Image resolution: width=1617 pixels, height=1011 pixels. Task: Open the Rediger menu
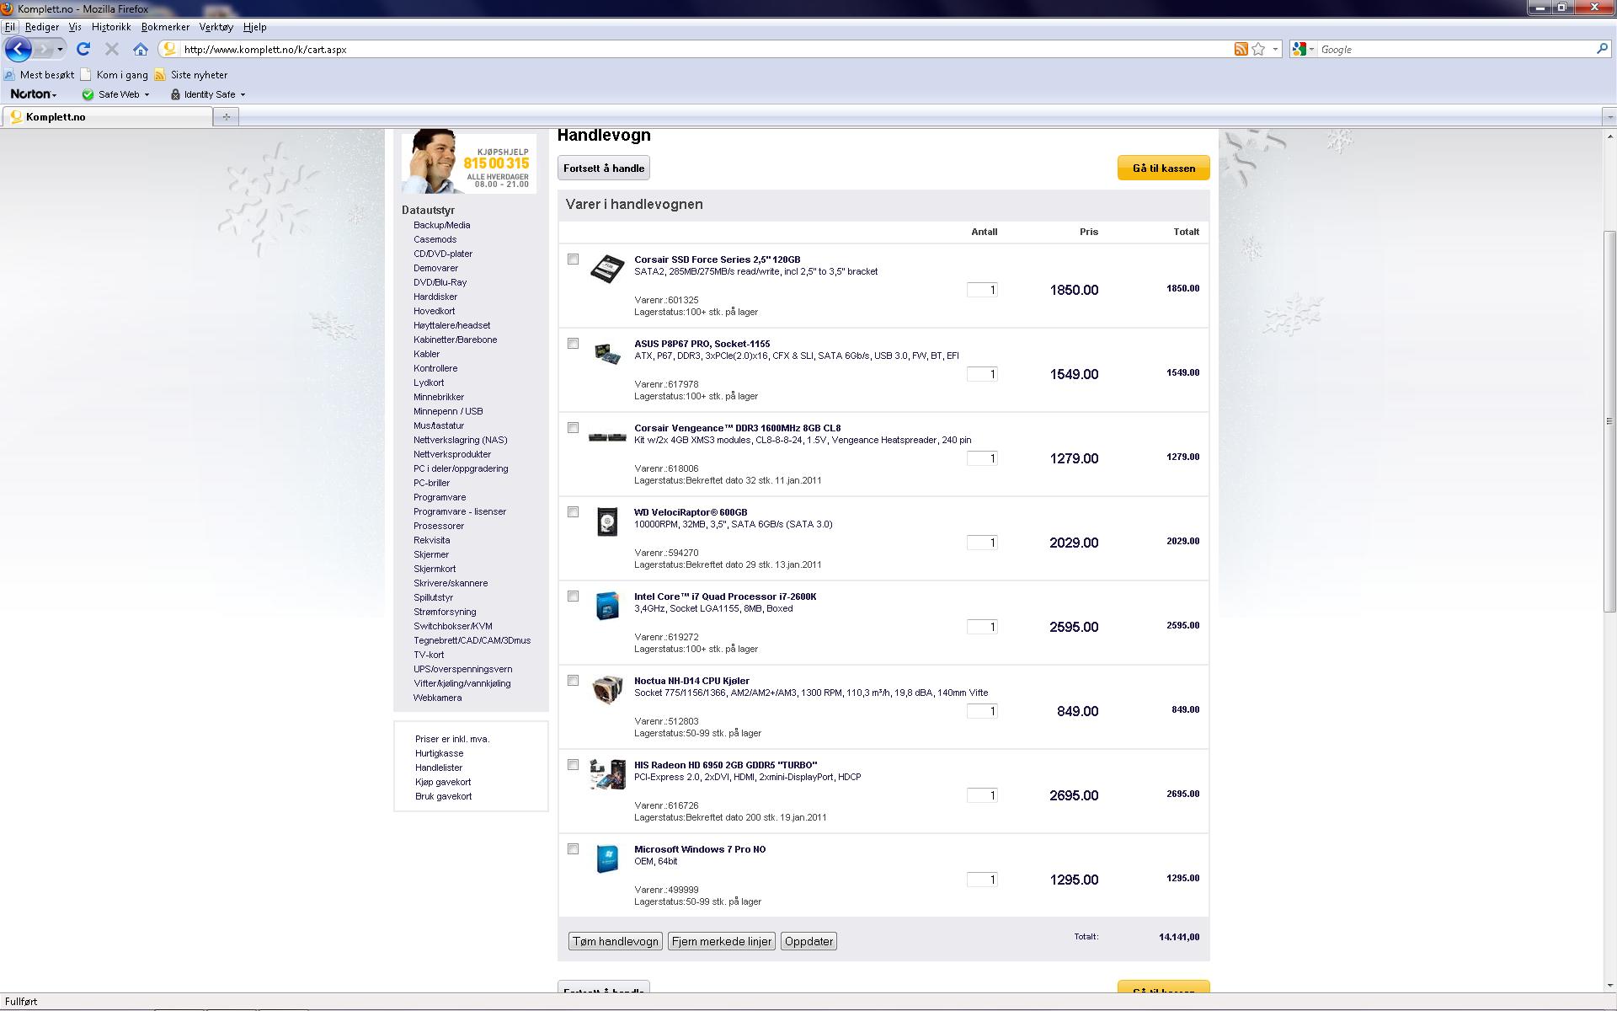[x=42, y=27]
